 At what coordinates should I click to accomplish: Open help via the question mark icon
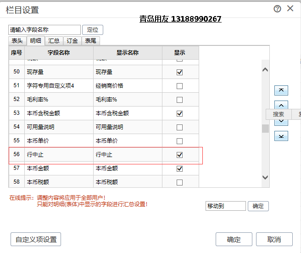pos(277,9)
